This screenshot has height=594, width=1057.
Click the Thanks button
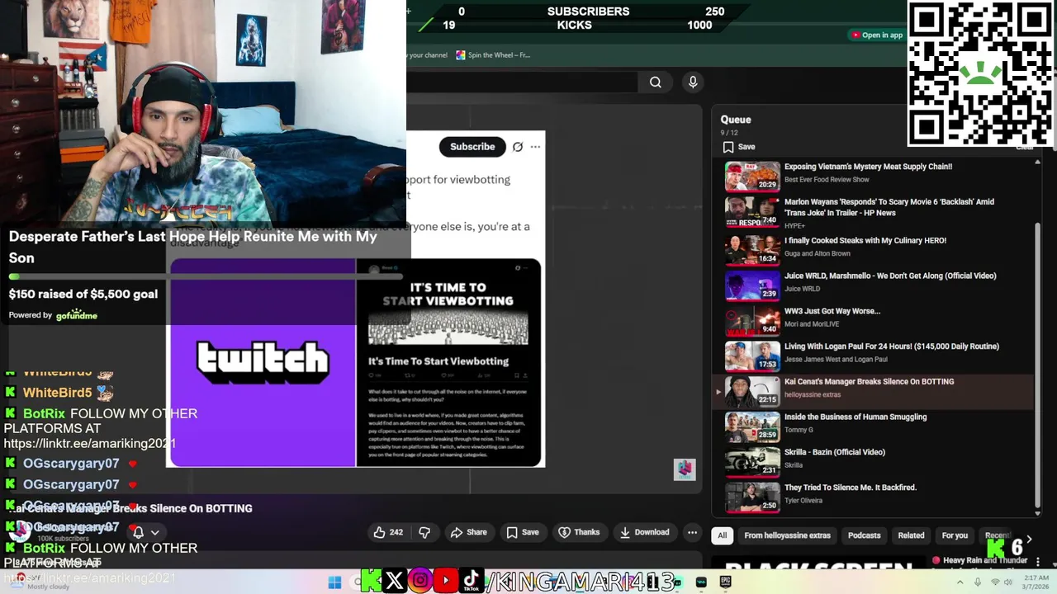(579, 532)
